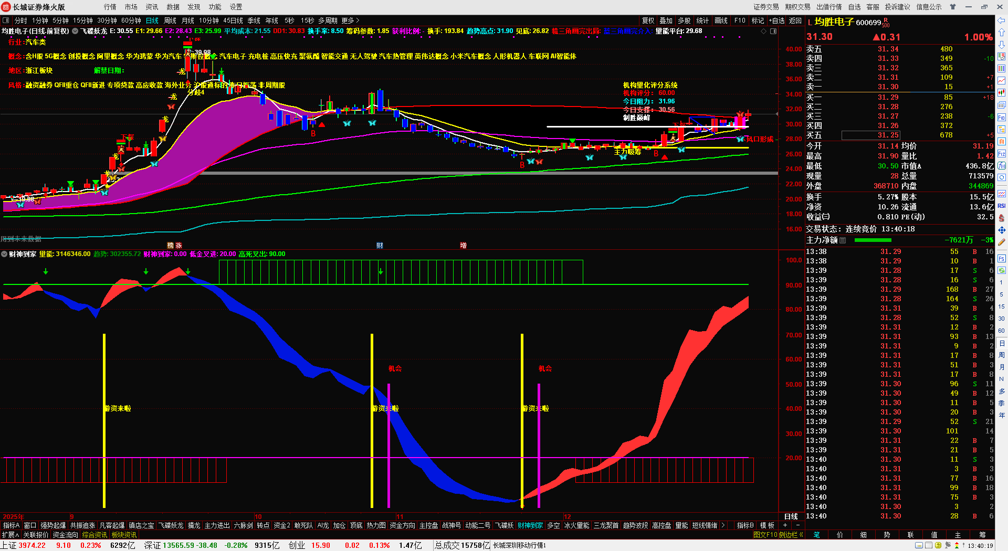Click the 证券交易 button
The image size is (1008, 551).
click(766, 7)
